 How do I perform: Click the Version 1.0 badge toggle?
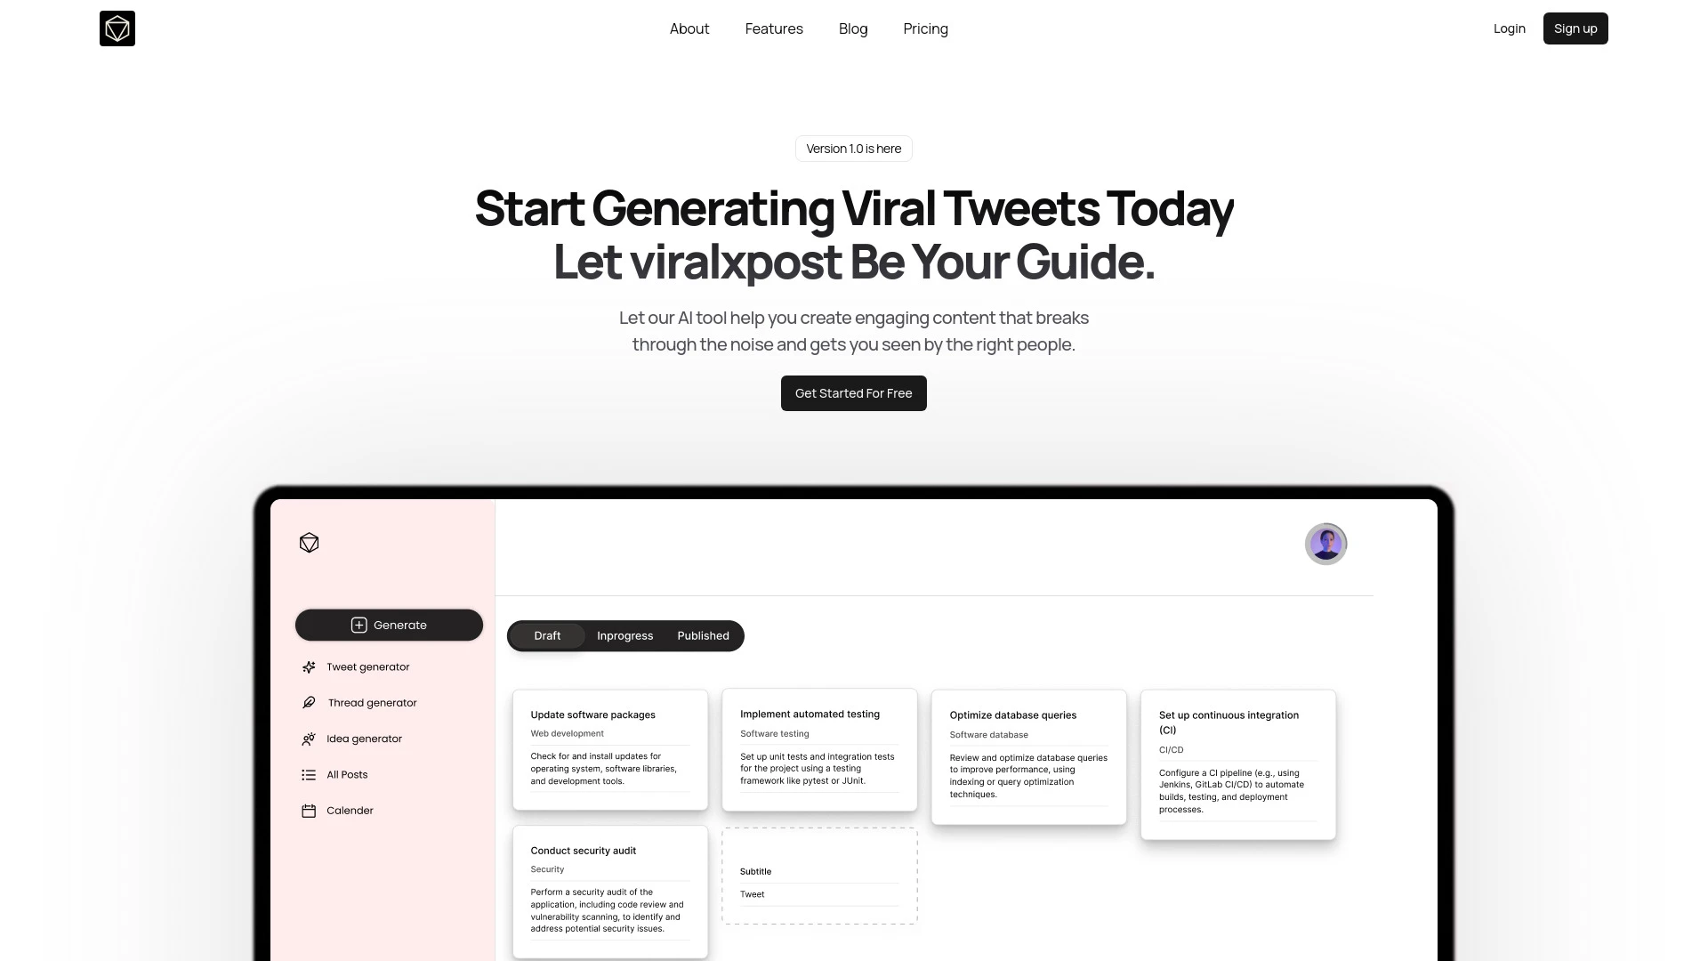[x=854, y=148]
